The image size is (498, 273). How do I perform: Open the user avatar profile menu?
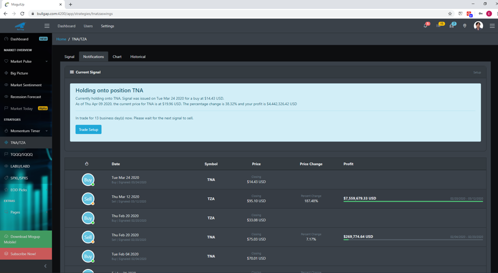[x=478, y=26]
